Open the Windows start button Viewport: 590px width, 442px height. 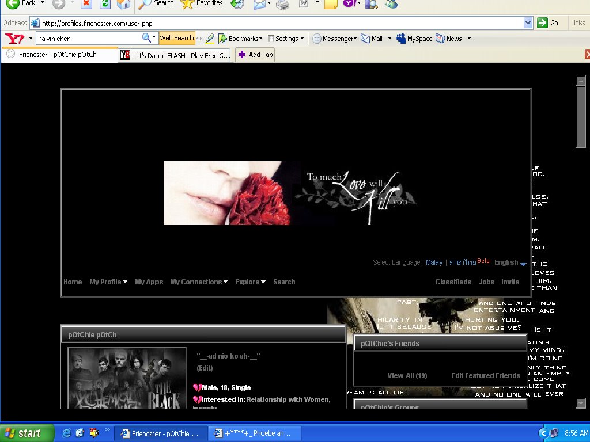click(x=27, y=433)
